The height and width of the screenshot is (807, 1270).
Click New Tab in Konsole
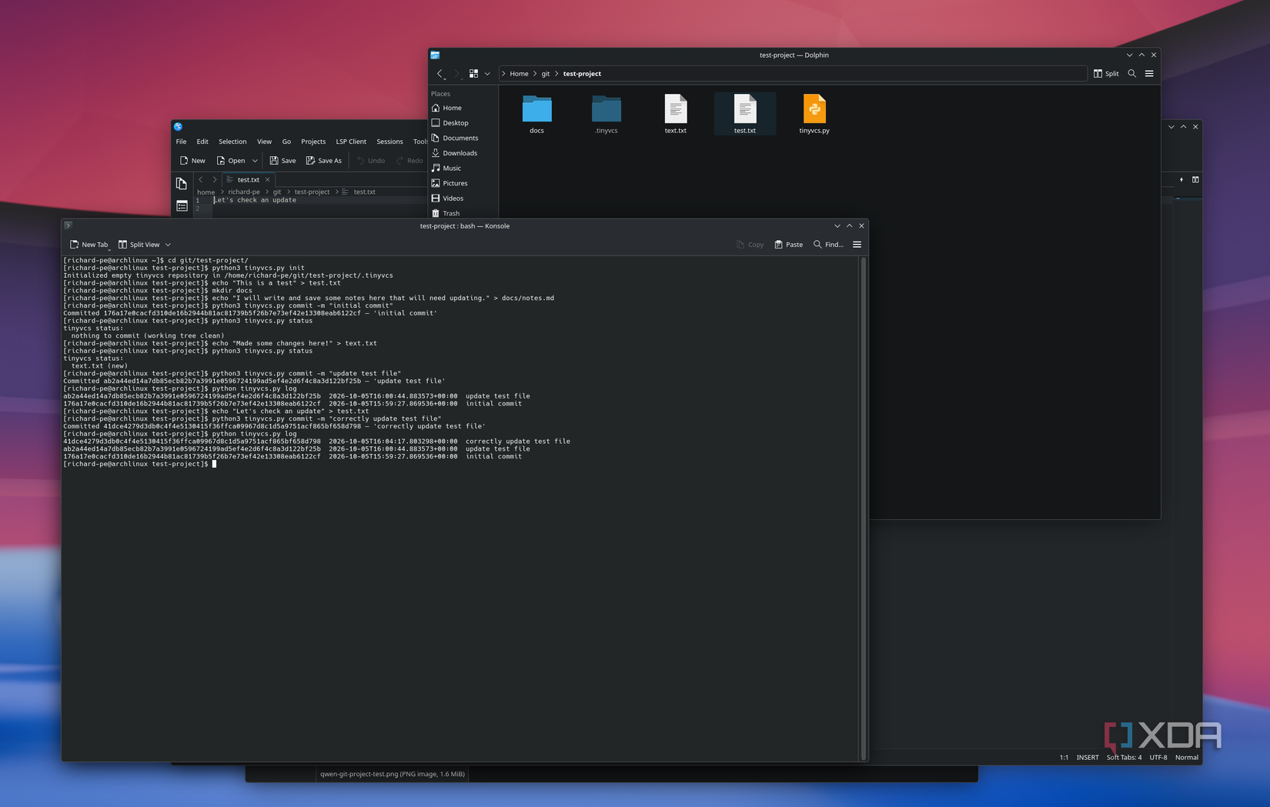tap(89, 245)
